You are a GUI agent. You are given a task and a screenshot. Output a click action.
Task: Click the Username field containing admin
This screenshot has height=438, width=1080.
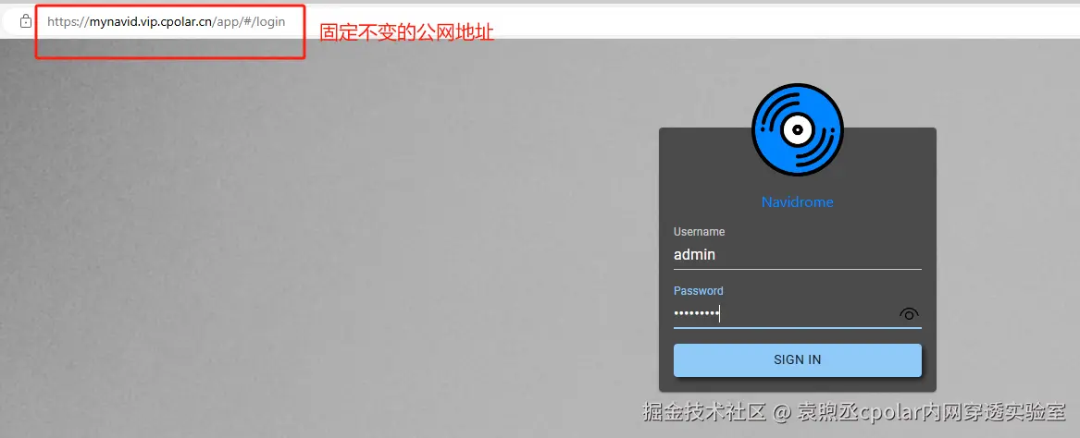[798, 255]
